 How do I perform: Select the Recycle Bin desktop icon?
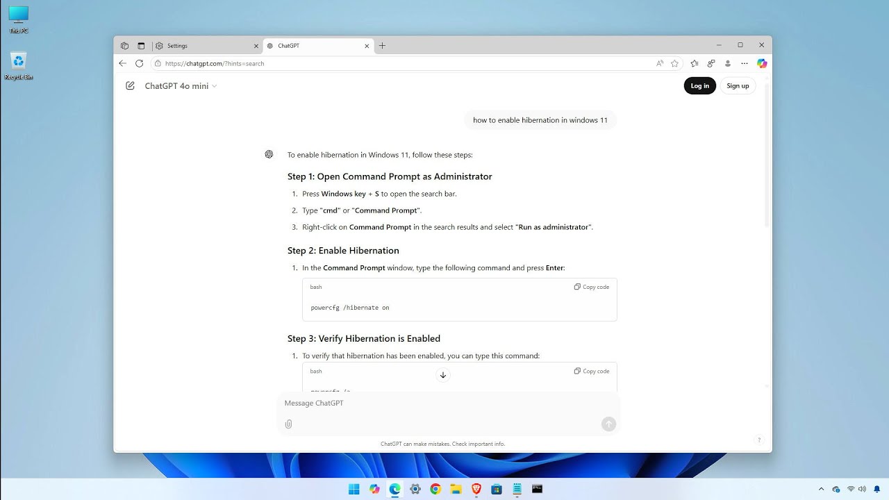tap(19, 67)
